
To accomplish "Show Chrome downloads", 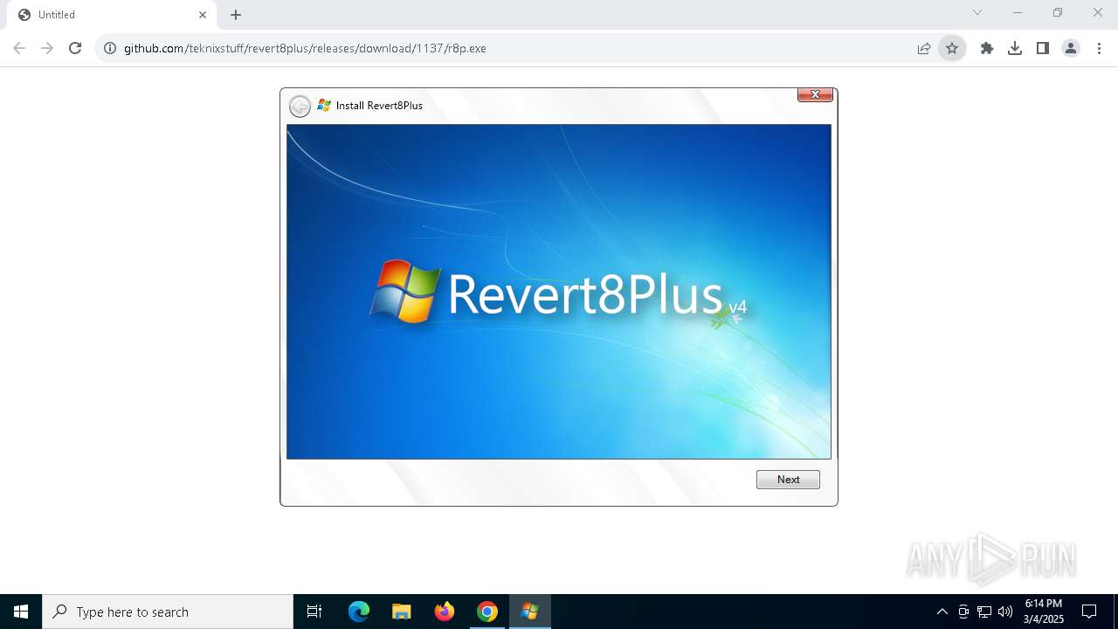I will [x=1015, y=48].
